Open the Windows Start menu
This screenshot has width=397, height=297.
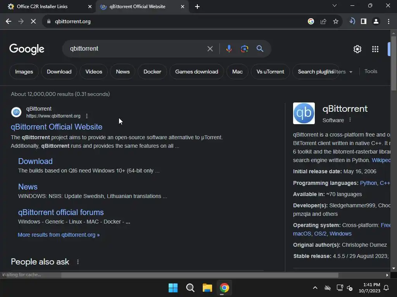[x=173, y=288]
